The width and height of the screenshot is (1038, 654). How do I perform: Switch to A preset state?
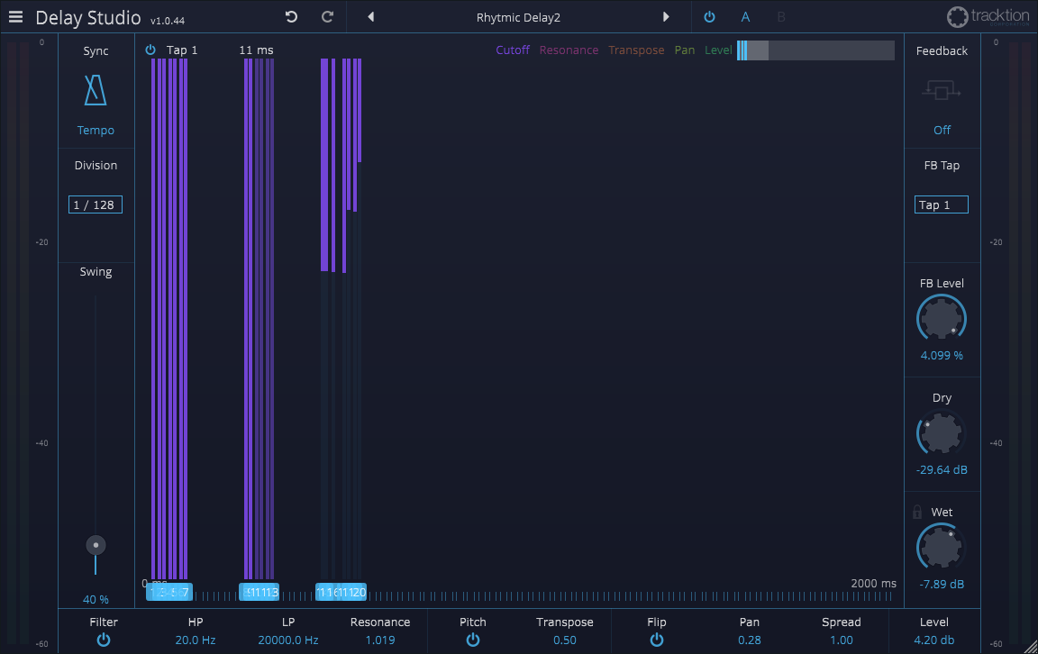[745, 17]
